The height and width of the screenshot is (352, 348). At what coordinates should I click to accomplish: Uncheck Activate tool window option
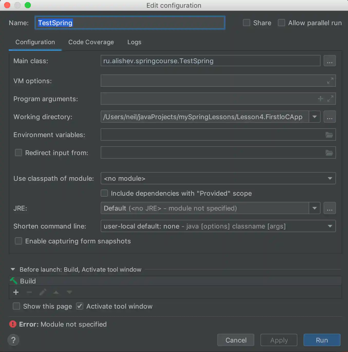click(x=80, y=306)
